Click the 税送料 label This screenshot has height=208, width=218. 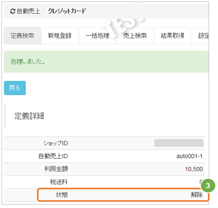(x=59, y=182)
